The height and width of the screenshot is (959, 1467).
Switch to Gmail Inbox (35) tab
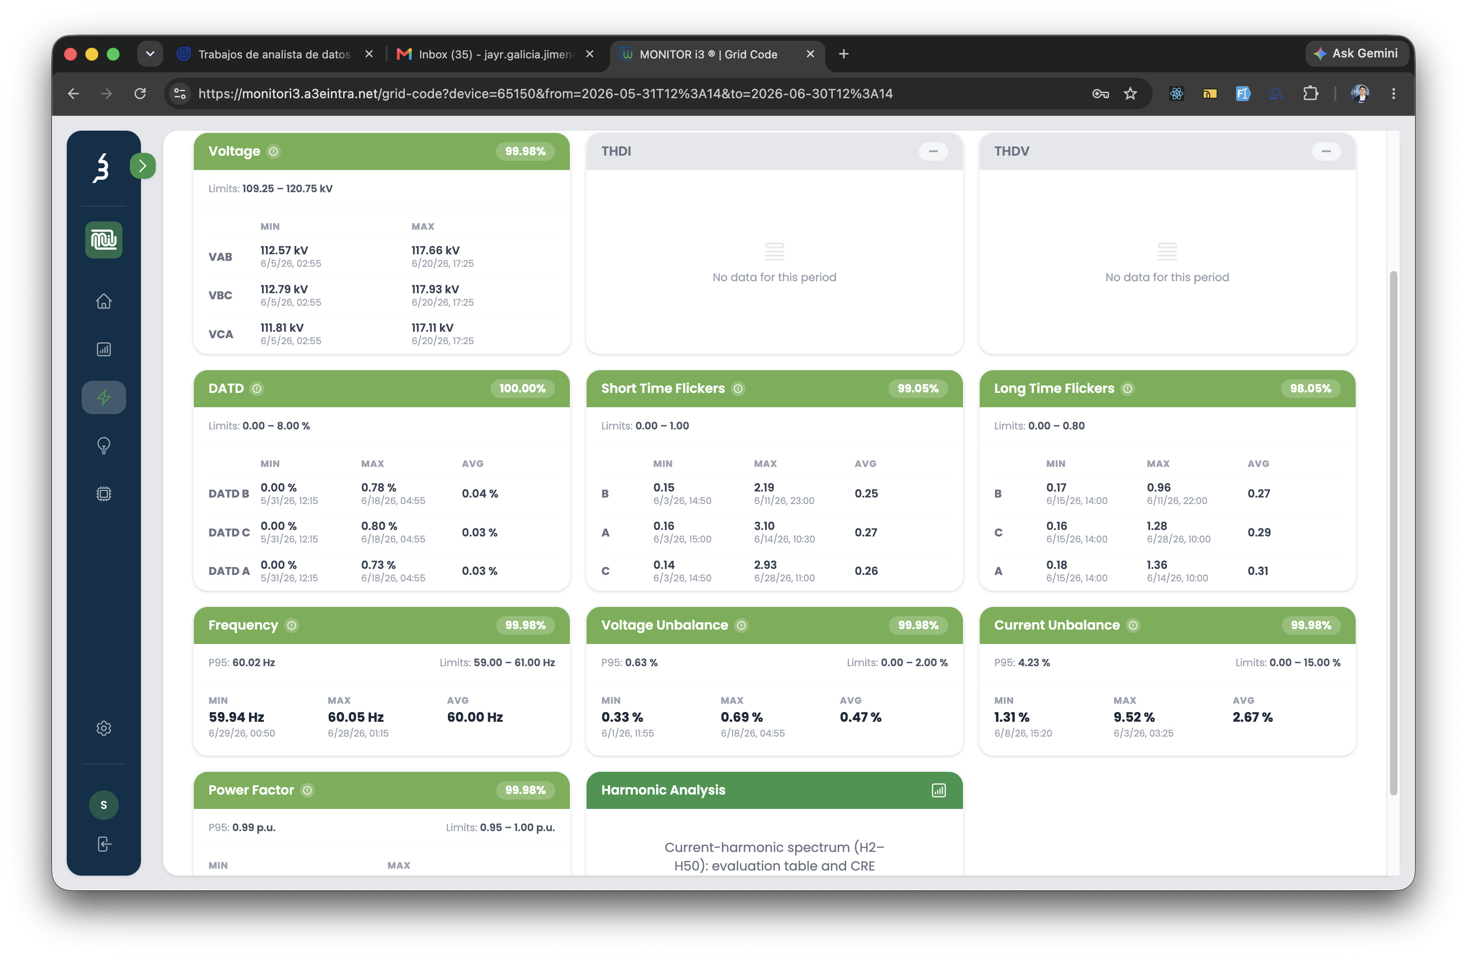pyautogui.click(x=495, y=54)
